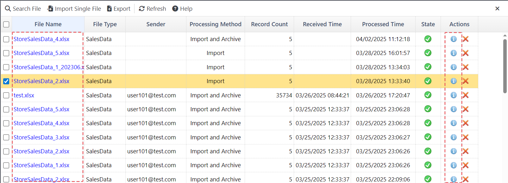Open the test.xlsx file link

click(x=24, y=95)
